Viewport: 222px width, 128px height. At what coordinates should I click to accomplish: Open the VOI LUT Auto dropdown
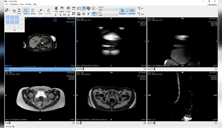[108, 10]
